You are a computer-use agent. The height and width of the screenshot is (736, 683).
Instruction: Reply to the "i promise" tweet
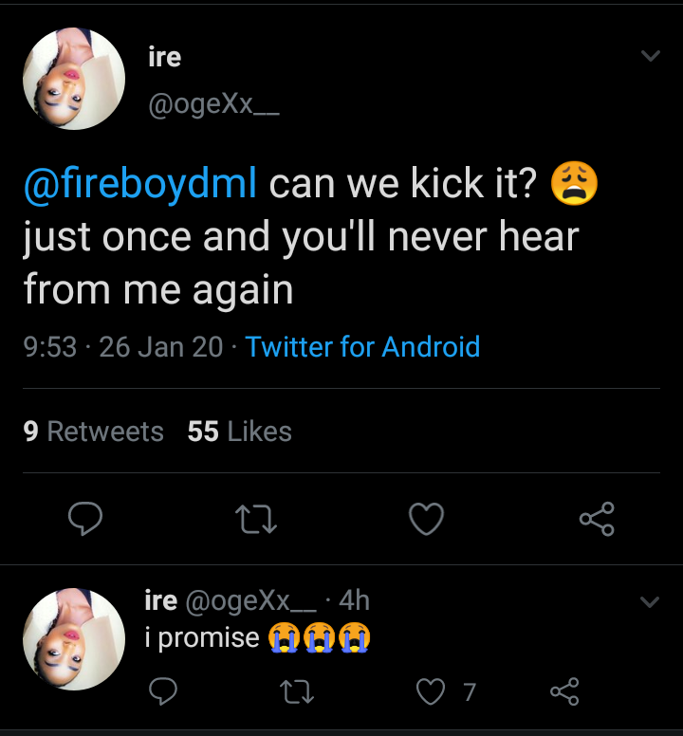164,692
